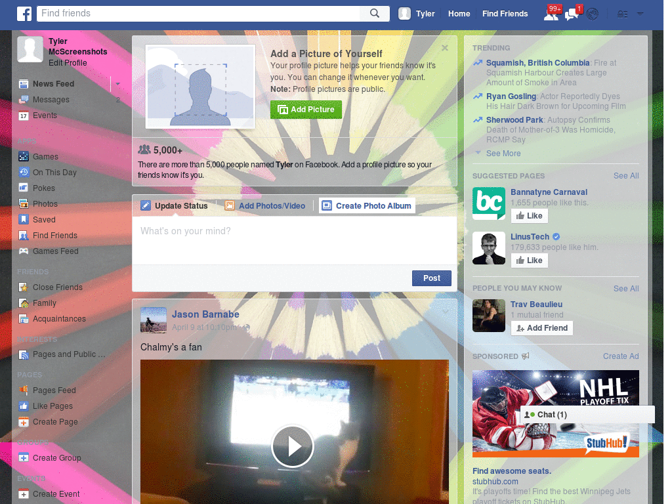Select News Feed in sidebar

tap(54, 83)
